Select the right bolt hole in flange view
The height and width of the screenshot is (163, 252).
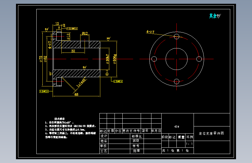tap(199, 59)
